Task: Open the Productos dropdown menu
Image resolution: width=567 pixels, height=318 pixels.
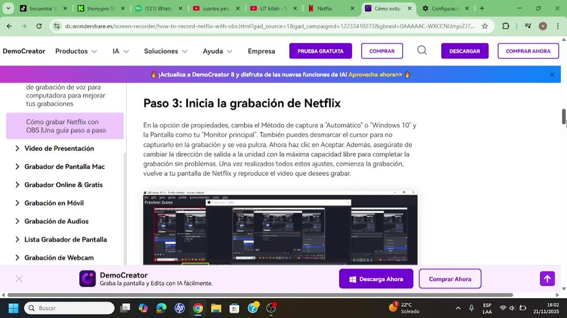Action: [x=76, y=51]
